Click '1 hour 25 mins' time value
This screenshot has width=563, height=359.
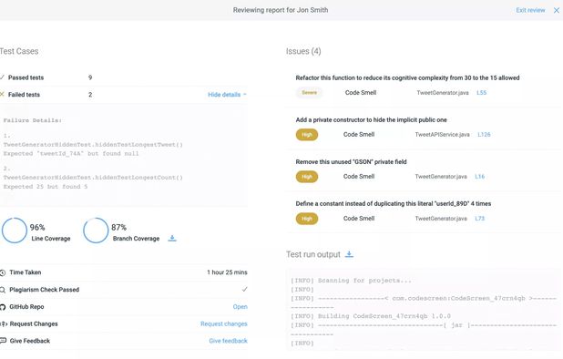coord(227,272)
